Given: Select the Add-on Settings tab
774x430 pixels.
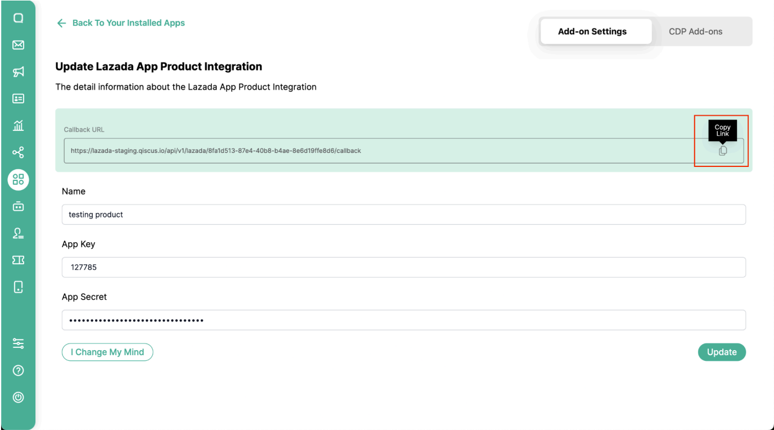Looking at the screenshot, I should tap(592, 31).
